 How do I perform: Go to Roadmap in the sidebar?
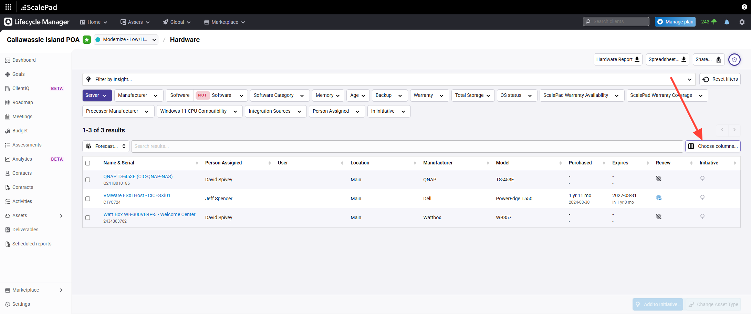coord(23,102)
